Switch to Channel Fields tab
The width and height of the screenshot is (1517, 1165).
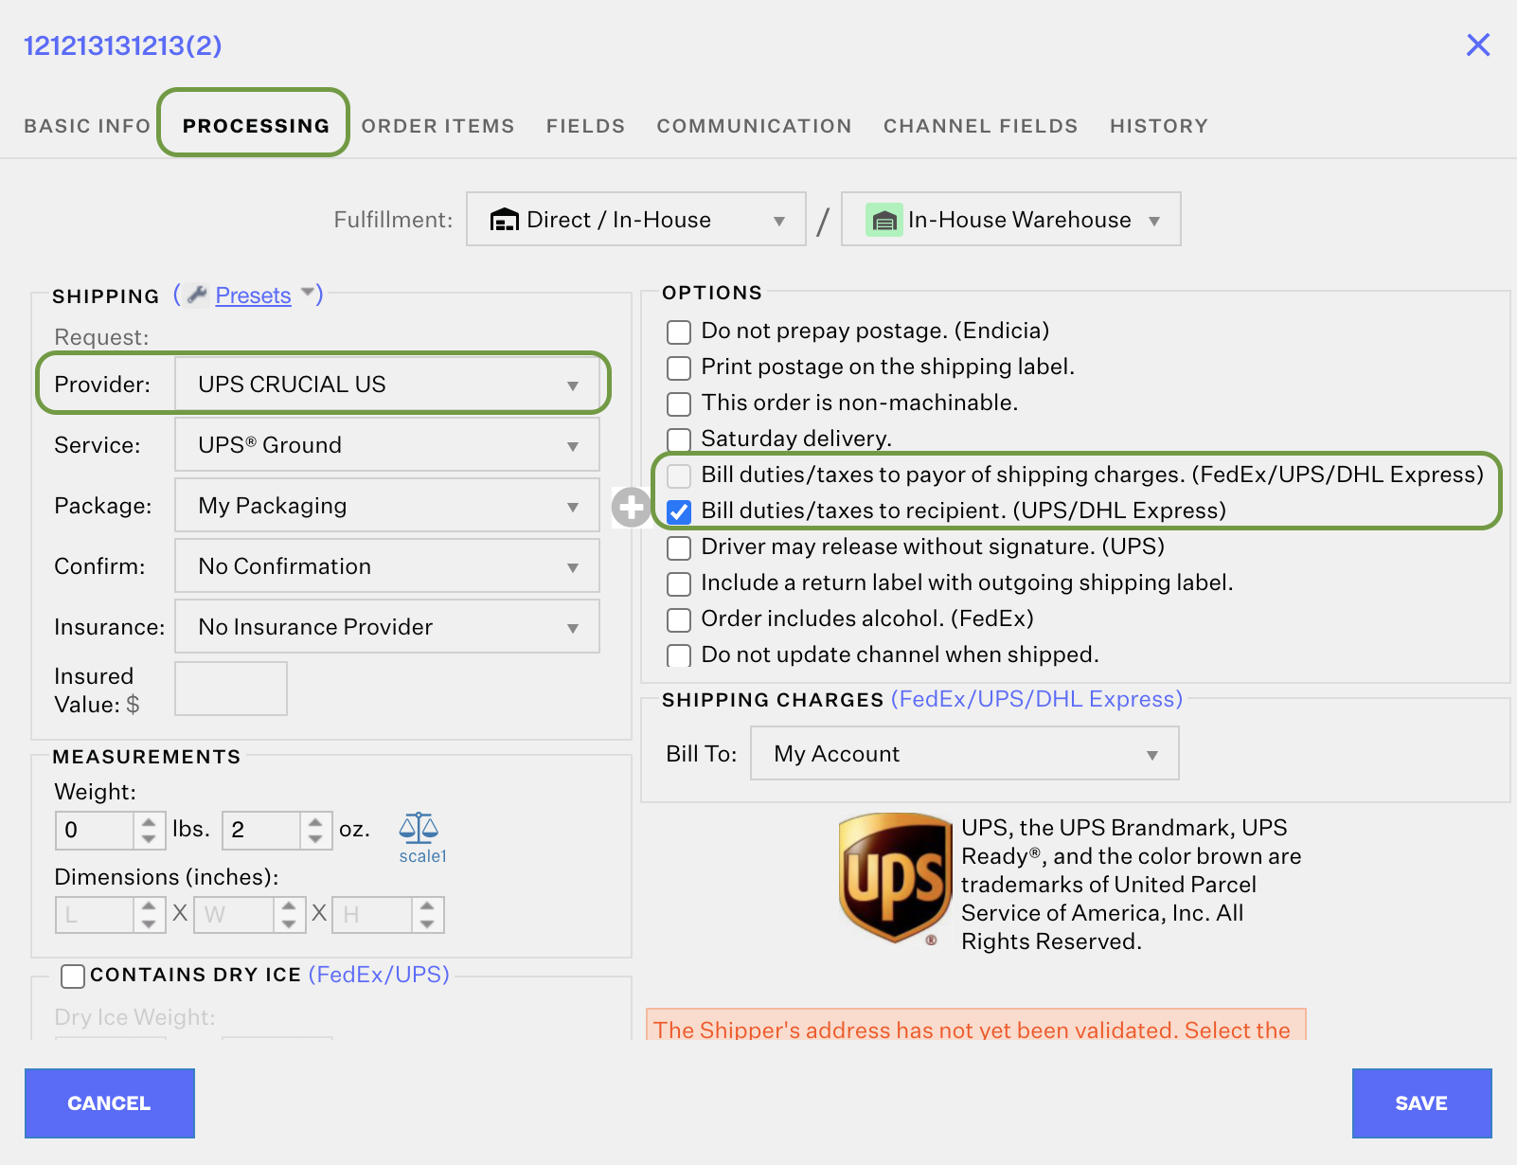pyautogui.click(x=980, y=126)
